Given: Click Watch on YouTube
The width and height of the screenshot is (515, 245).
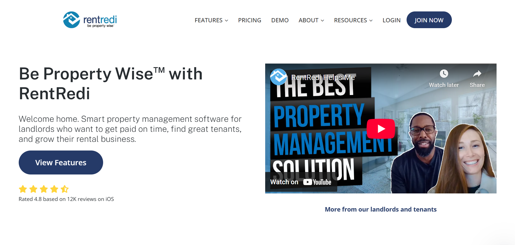Looking at the screenshot, I should pos(301,182).
